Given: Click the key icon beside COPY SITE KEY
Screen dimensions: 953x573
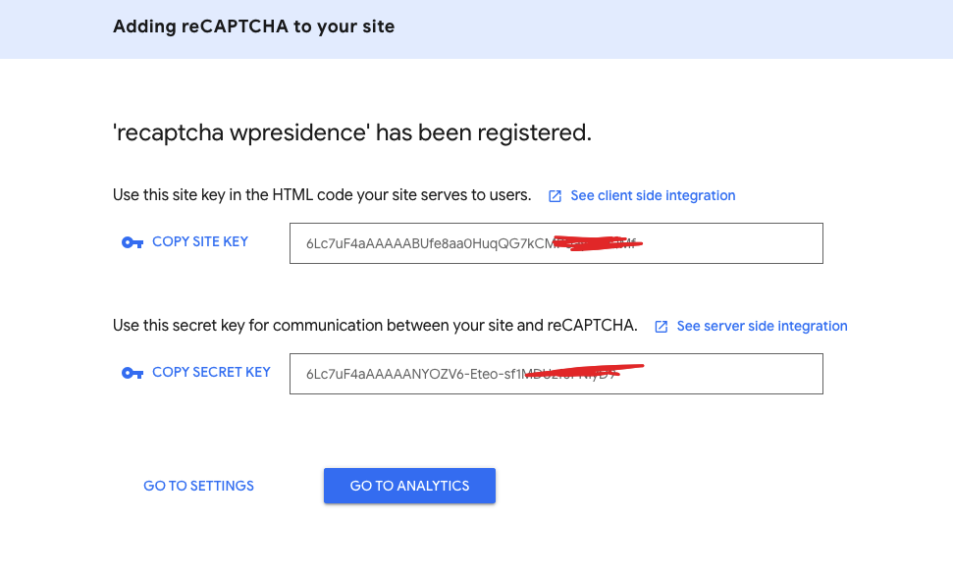Looking at the screenshot, I should tap(132, 242).
